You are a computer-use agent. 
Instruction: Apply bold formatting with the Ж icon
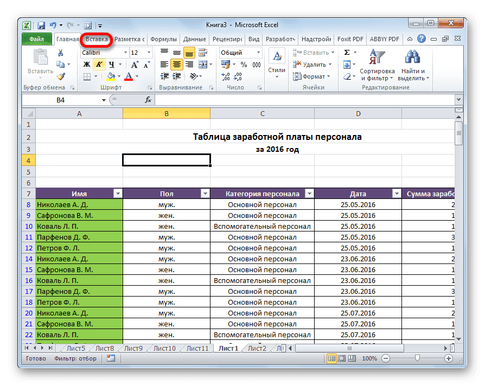click(x=87, y=65)
